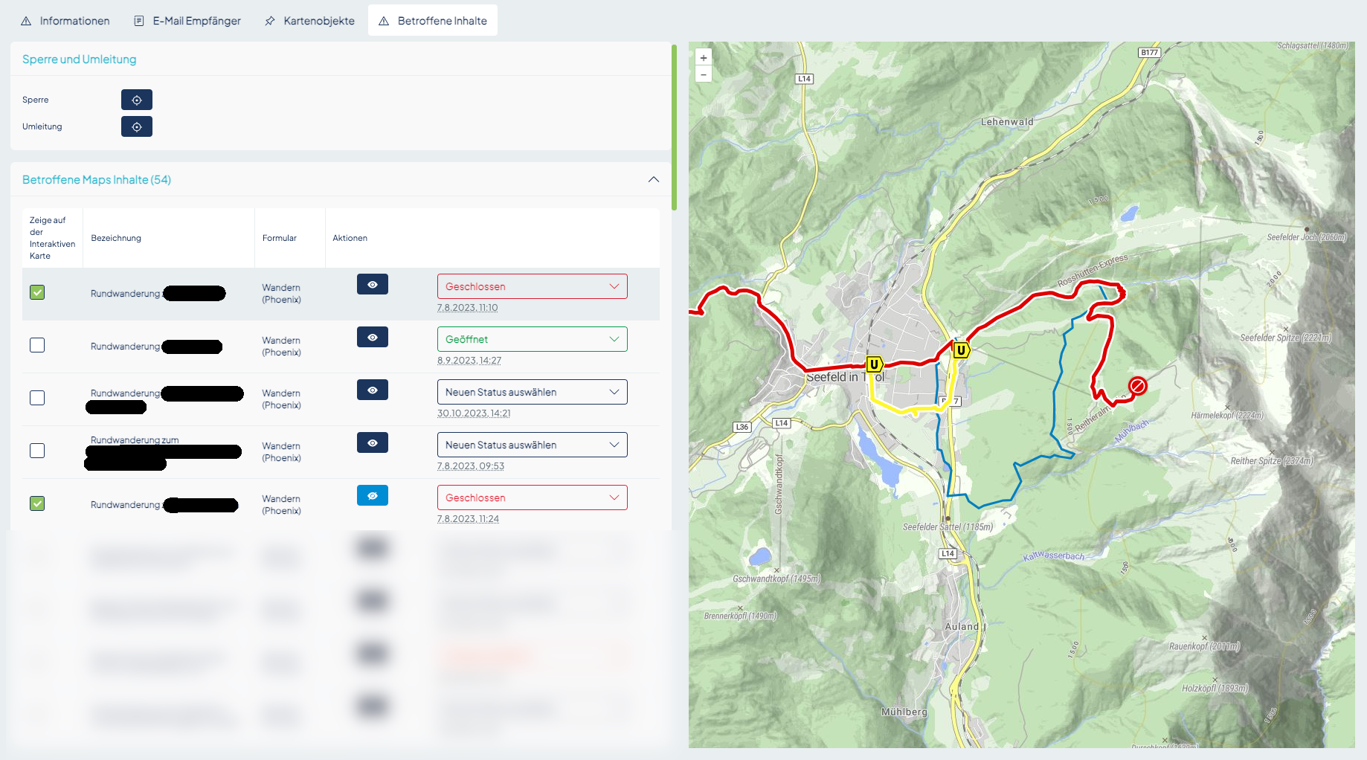Image resolution: width=1367 pixels, height=760 pixels.
Task: Uncheck map checkbox for row dated 7.8.2023, 11:24
Action: 37,503
